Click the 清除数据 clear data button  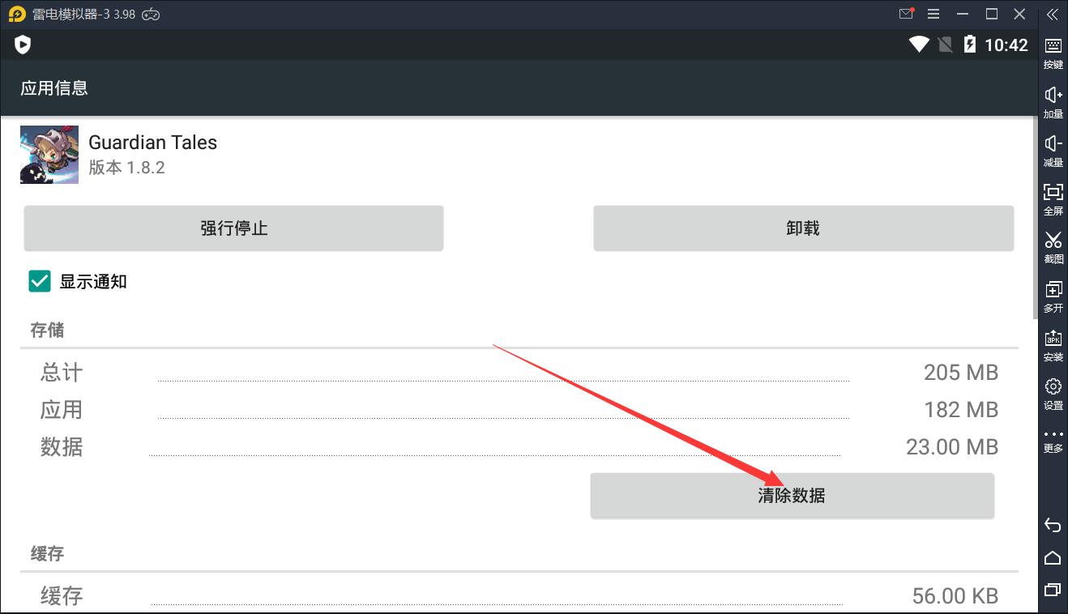(x=792, y=496)
